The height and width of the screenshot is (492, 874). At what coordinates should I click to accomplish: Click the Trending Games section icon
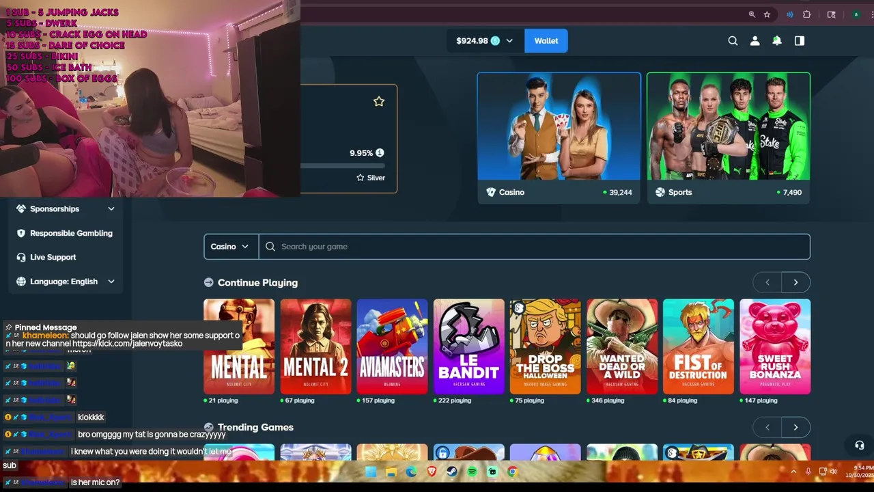click(208, 427)
